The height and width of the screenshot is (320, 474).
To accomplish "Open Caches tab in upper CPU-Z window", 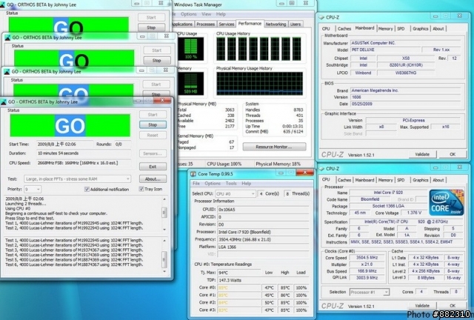I will pos(344,29).
